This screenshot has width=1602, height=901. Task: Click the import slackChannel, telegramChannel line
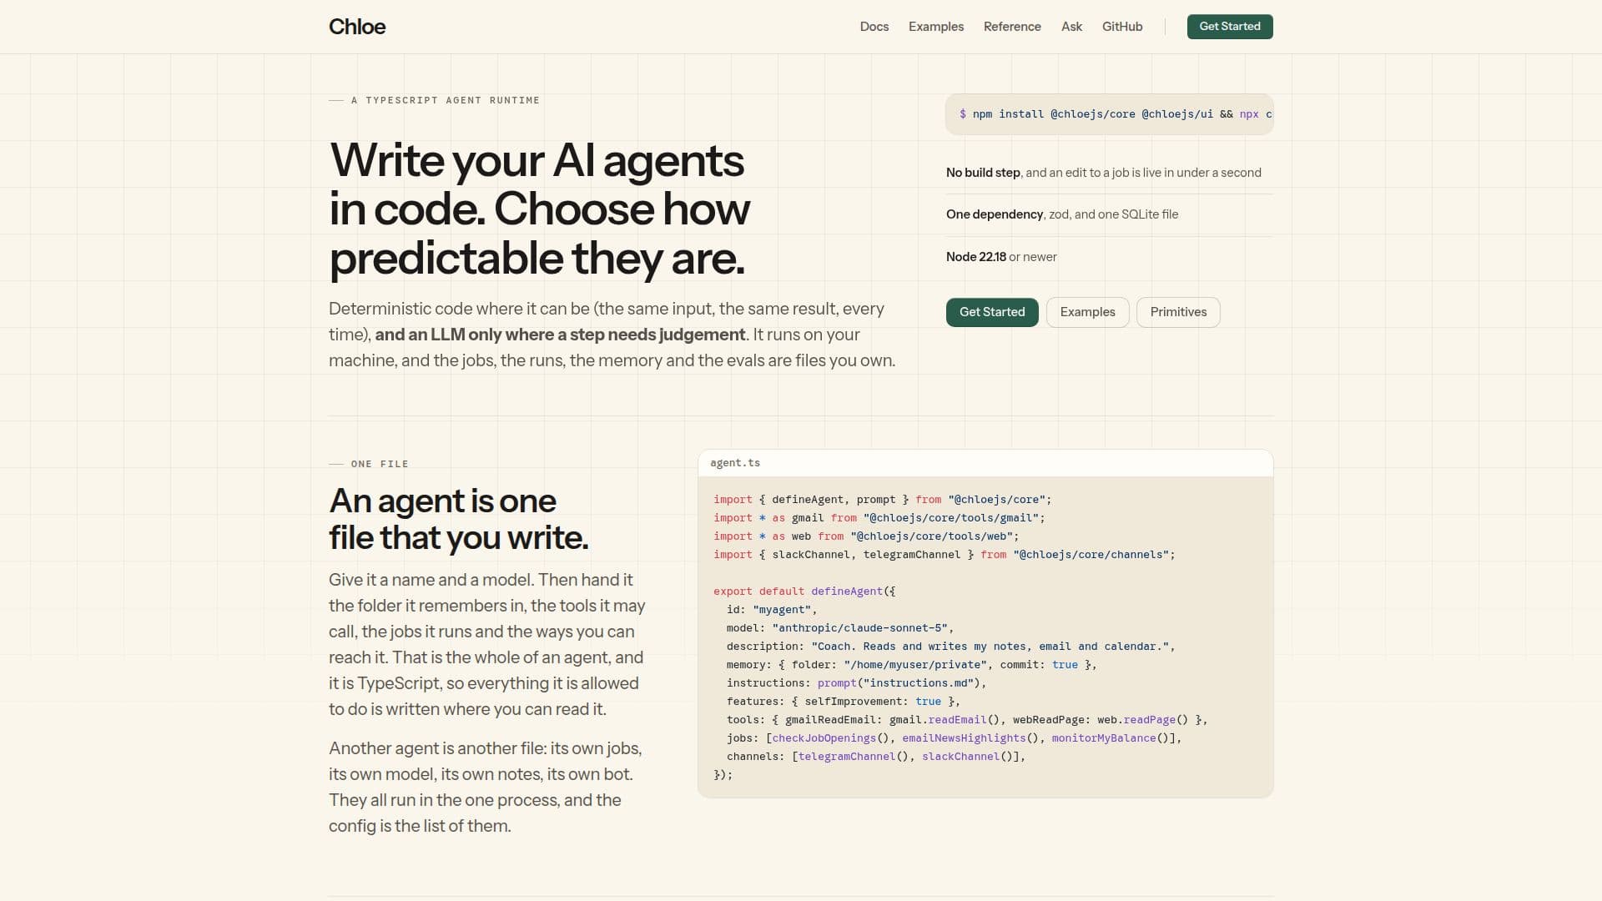(x=944, y=555)
